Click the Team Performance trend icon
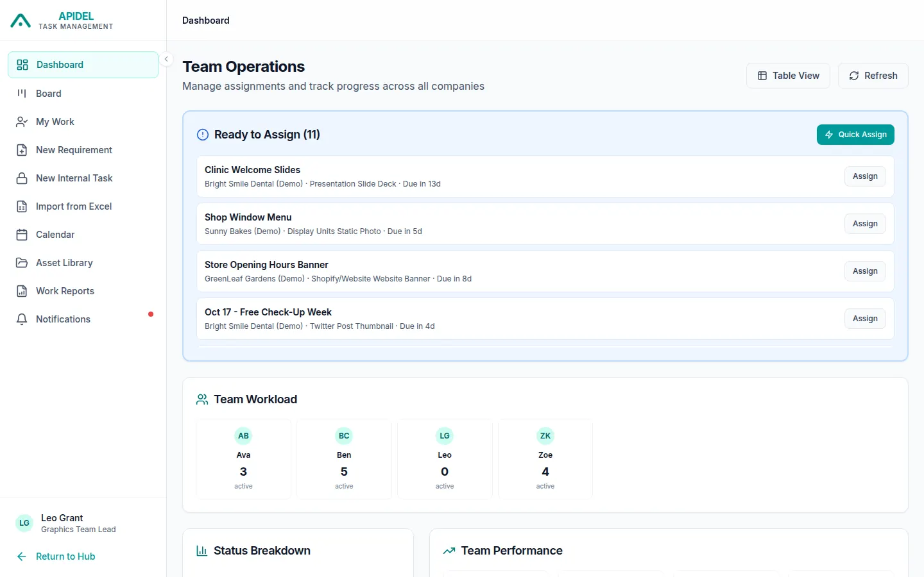This screenshot has height=577, width=924. (449, 551)
